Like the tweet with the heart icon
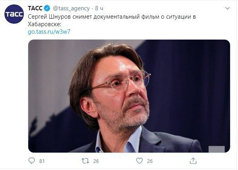Image resolution: width=238 pixels, height=170 pixels. click(x=139, y=161)
